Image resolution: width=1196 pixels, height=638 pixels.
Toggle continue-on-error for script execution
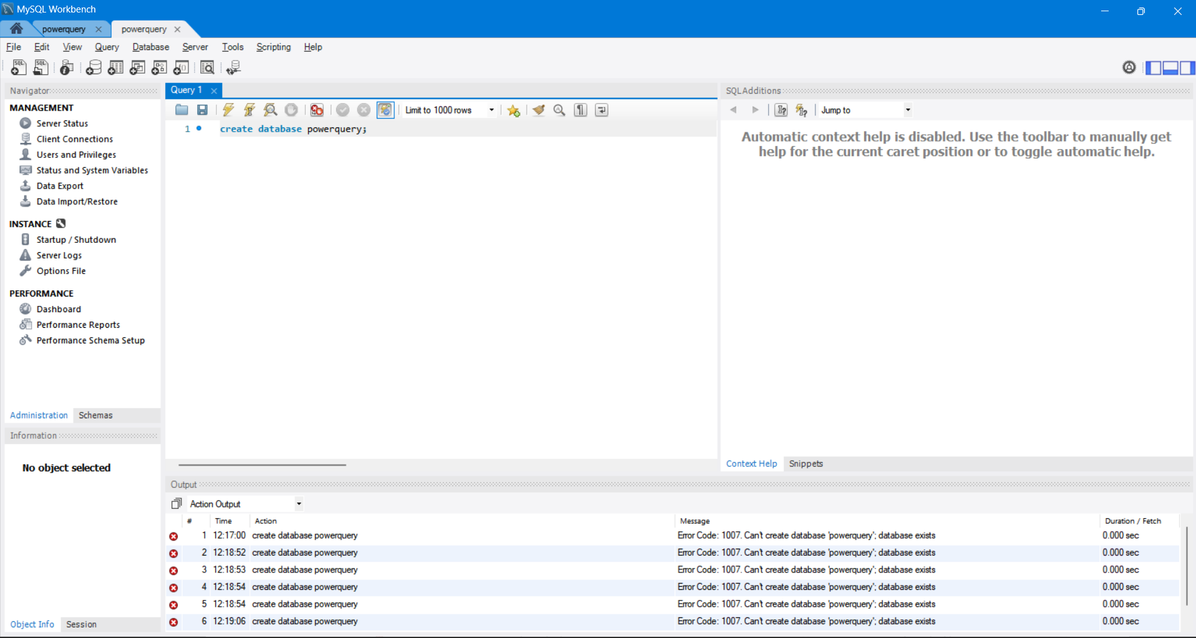[x=317, y=110]
